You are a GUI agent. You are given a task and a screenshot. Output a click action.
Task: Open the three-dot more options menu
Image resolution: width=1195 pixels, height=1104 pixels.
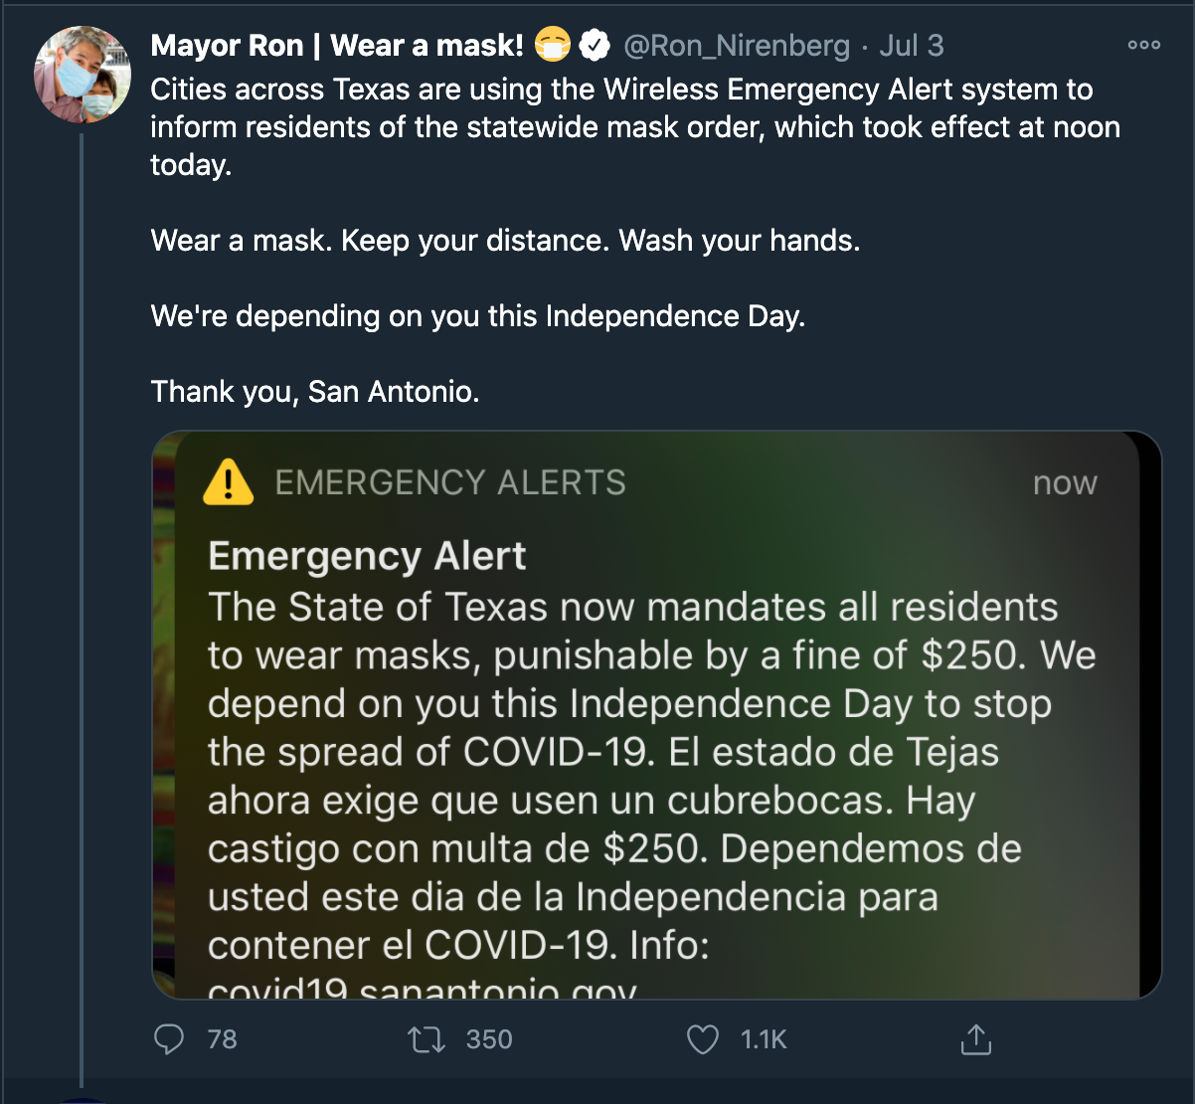[x=1143, y=45]
